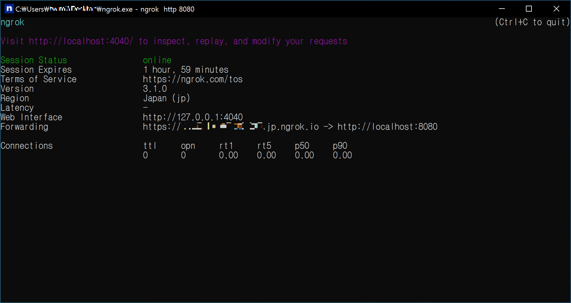Click the jp.ngrok.io forwarding URL

231,127
